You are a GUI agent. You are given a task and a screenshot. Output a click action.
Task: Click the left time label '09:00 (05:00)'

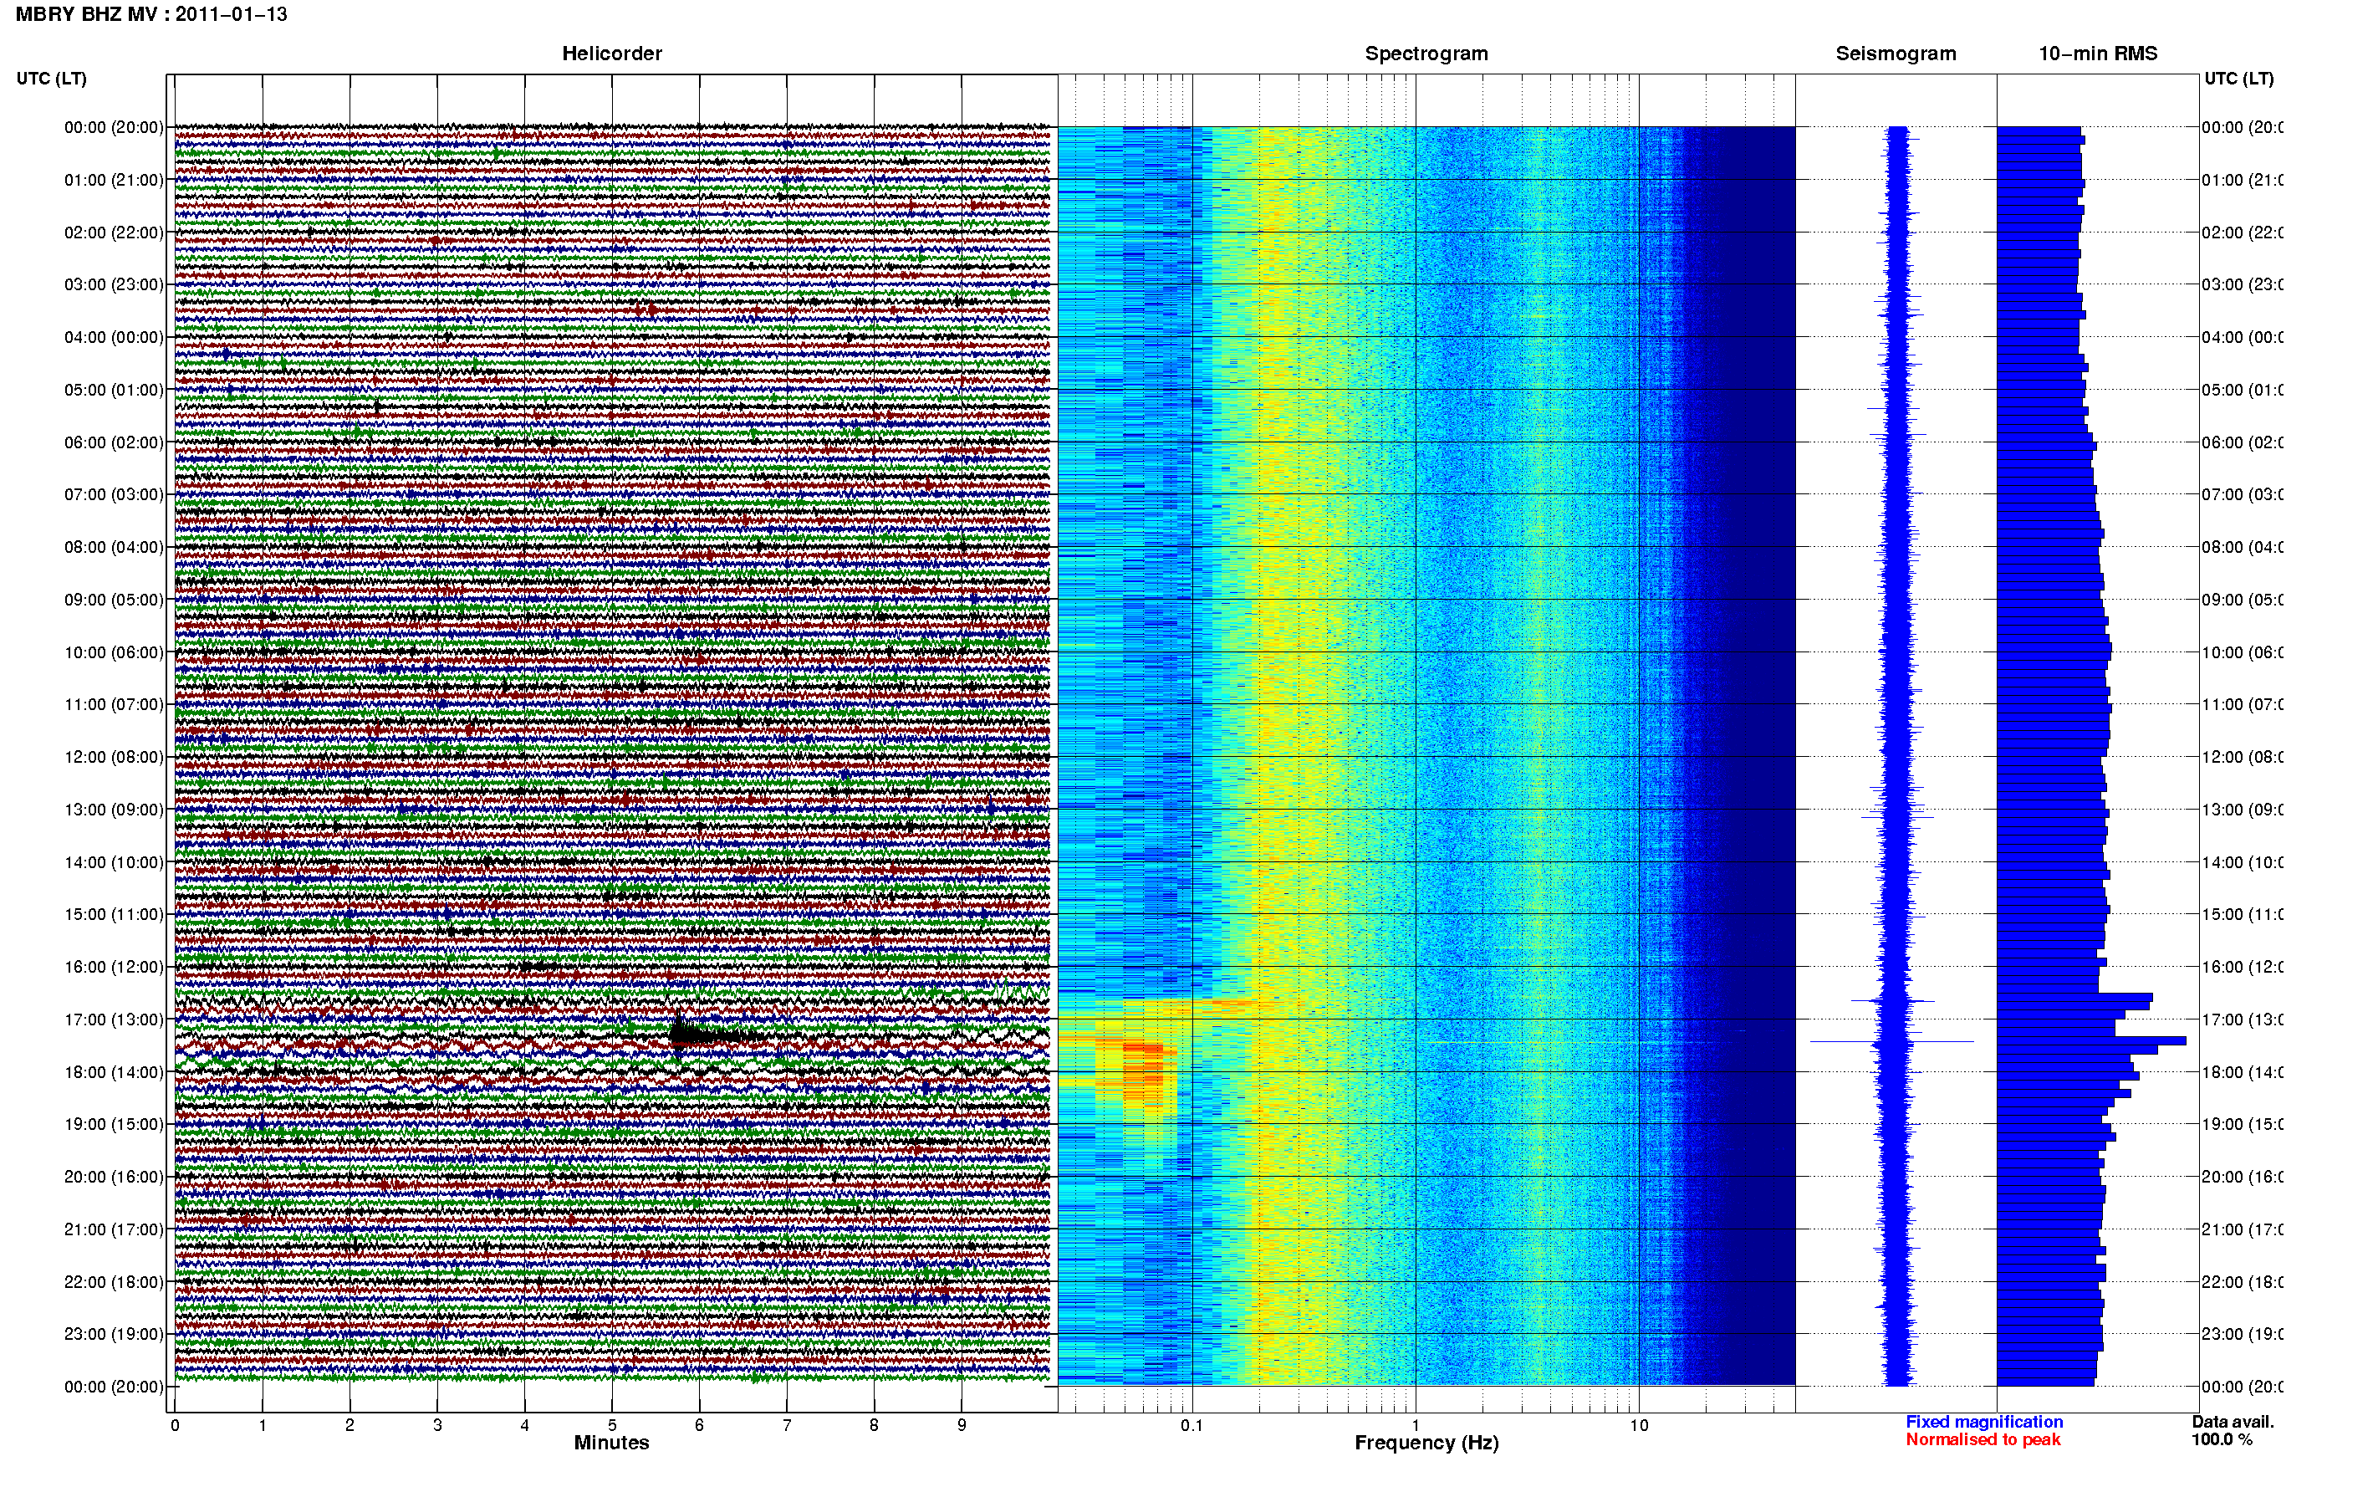click(x=114, y=599)
